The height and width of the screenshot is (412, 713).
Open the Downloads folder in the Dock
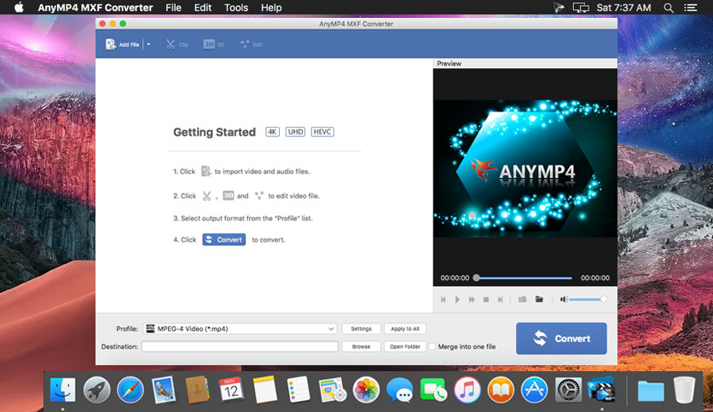(x=650, y=390)
